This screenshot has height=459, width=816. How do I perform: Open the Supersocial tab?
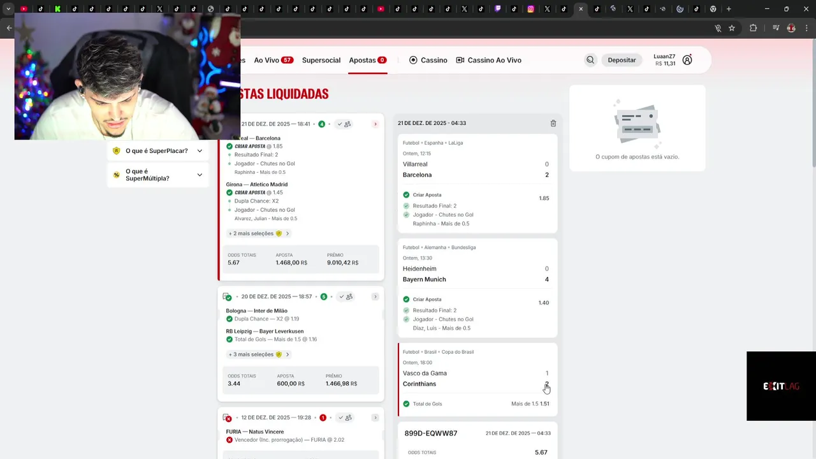tap(321, 60)
